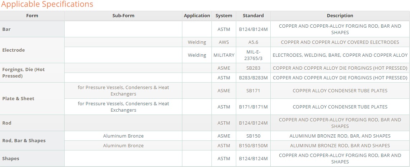Select the SB150 standard cell
This screenshot has width=410, height=167.
coord(253,136)
